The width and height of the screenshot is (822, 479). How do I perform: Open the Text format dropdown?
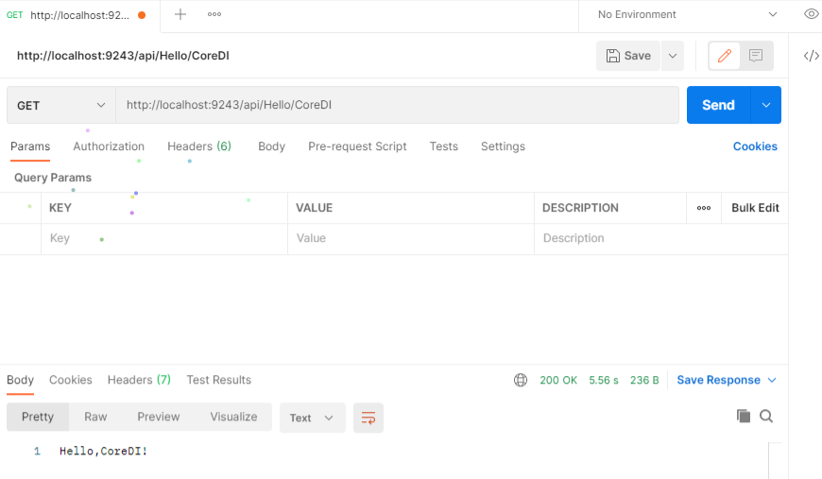coord(312,418)
